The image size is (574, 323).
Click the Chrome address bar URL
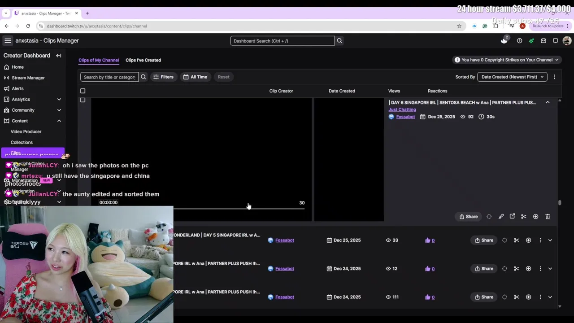(97, 26)
